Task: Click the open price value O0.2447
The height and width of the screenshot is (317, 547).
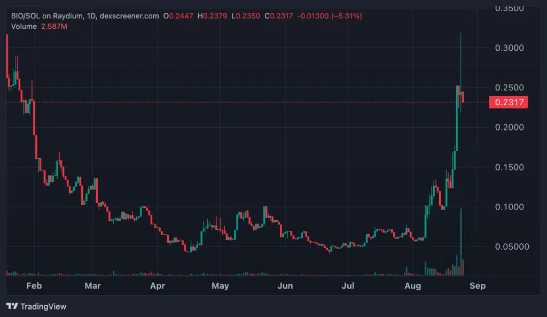Action: click(x=179, y=16)
